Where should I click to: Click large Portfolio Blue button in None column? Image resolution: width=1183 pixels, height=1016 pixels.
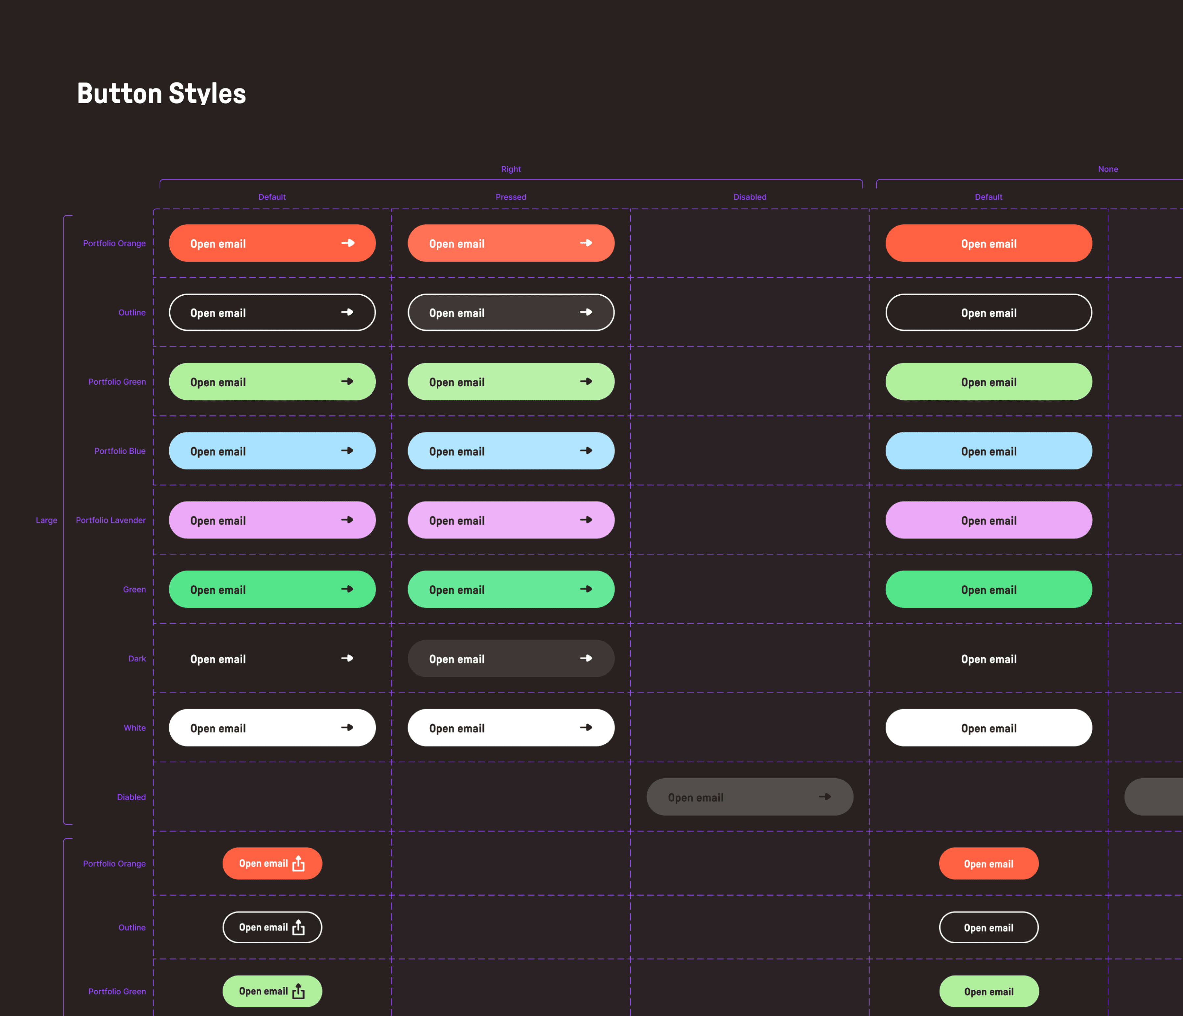(988, 451)
